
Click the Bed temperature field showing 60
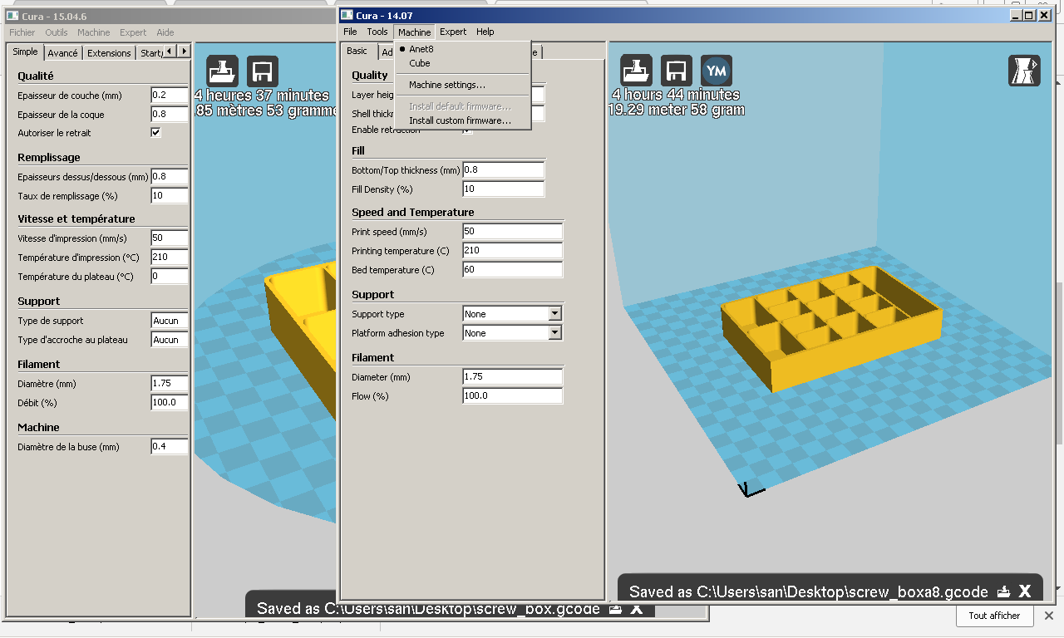tap(513, 269)
